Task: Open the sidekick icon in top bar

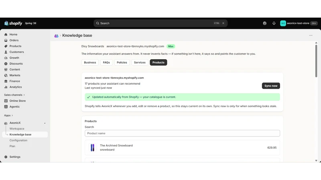Action: tap(264, 23)
